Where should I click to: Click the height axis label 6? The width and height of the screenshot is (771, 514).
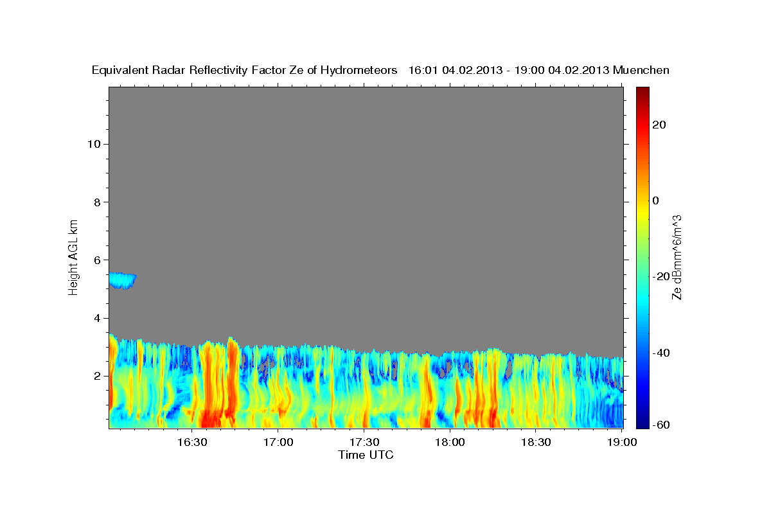(97, 260)
